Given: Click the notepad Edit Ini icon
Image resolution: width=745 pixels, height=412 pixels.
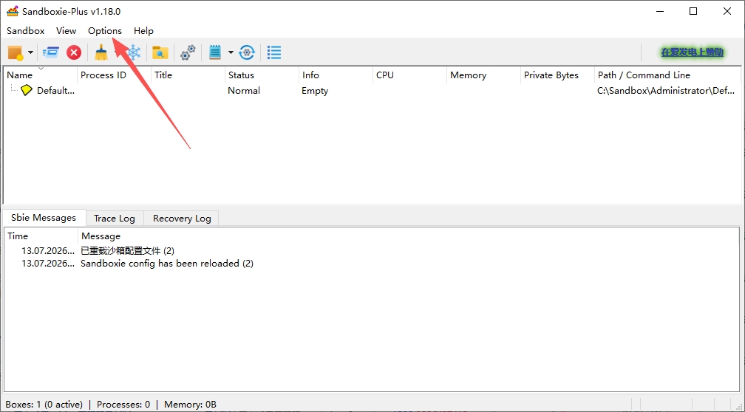Looking at the screenshot, I should click(x=215, y=52).
